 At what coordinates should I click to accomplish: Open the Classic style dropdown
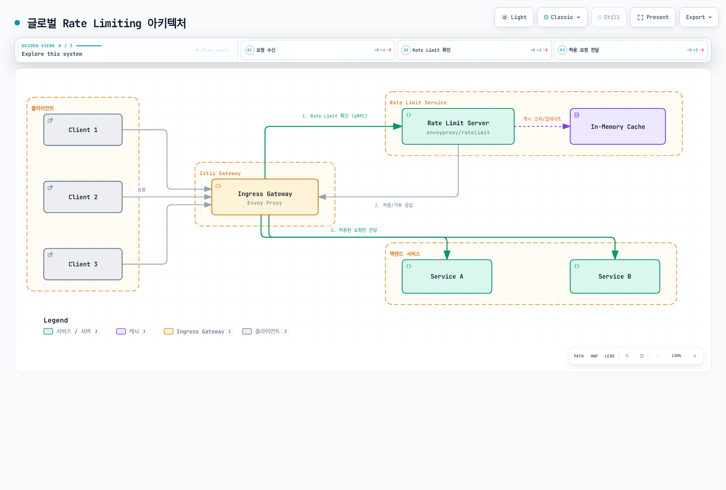click(562, 17)
